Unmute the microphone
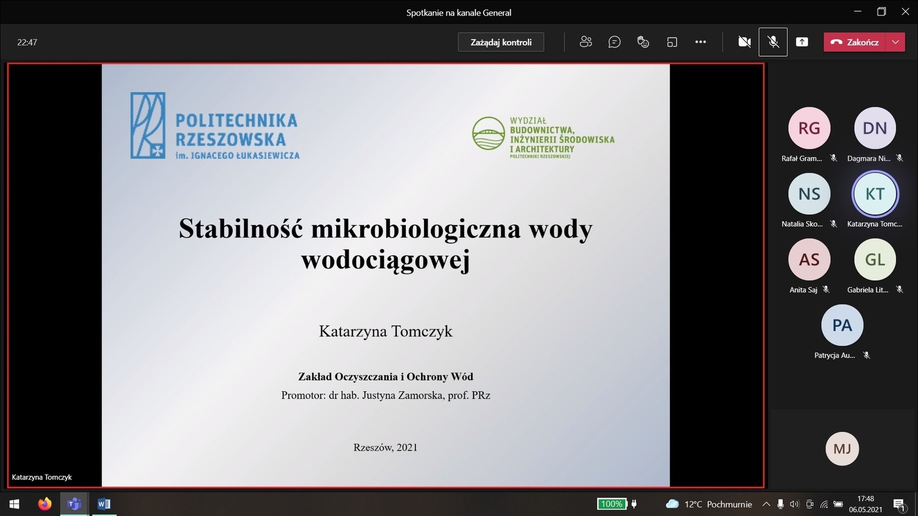918x516 pixels. click(773, 42)
